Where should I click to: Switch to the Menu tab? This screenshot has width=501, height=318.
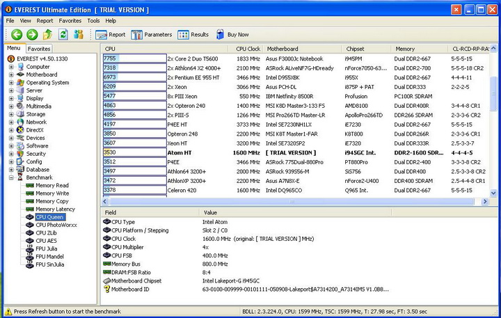14,48
